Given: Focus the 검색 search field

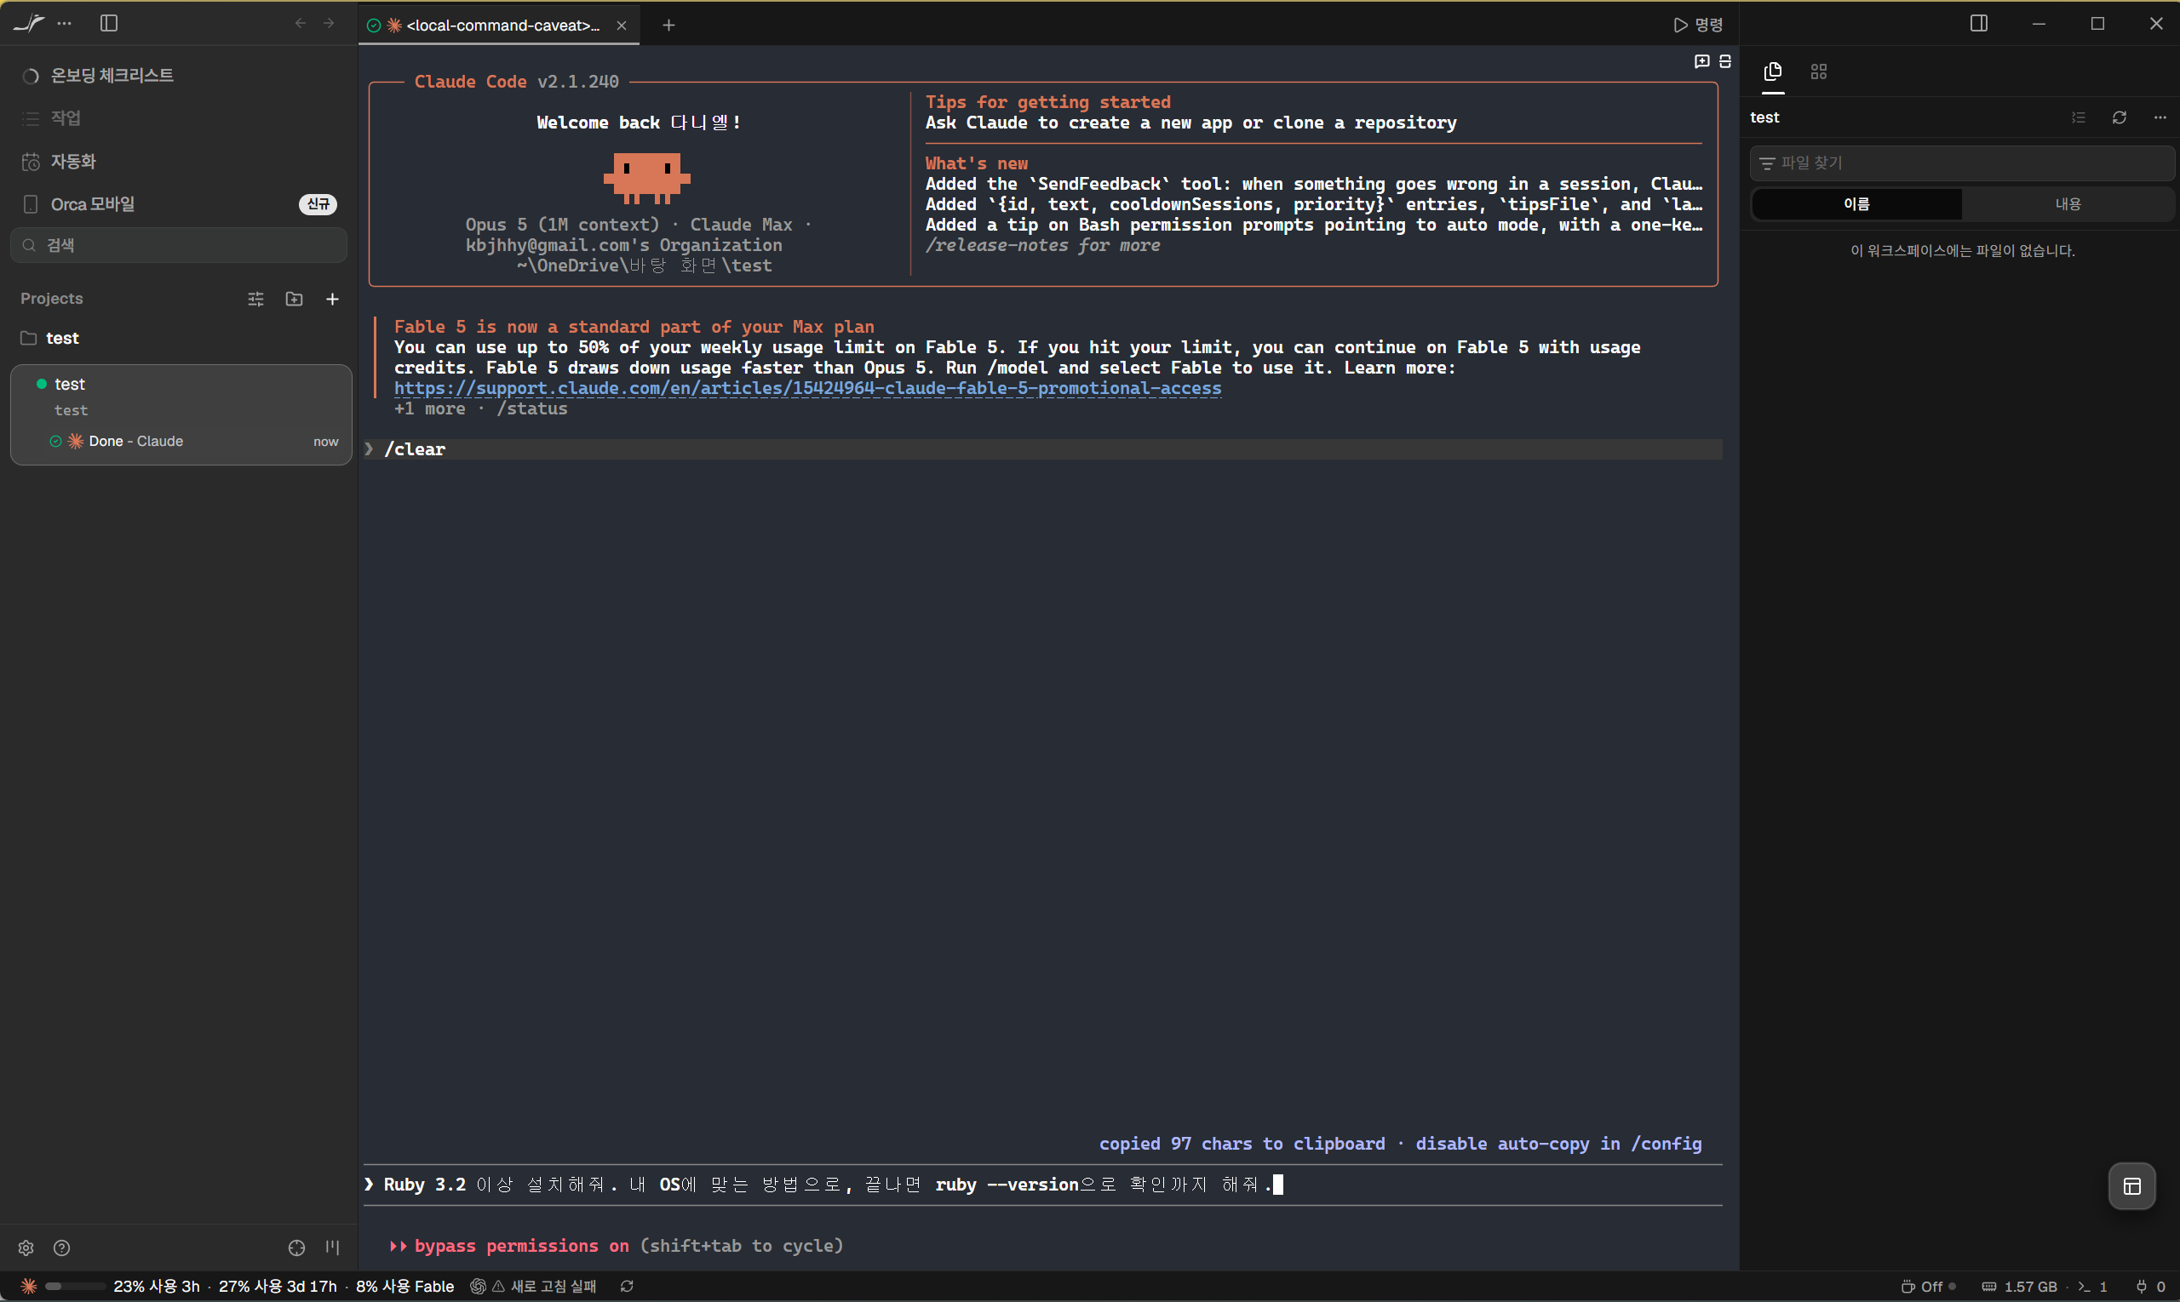Looking at the screenshot, I should point(179,246).
